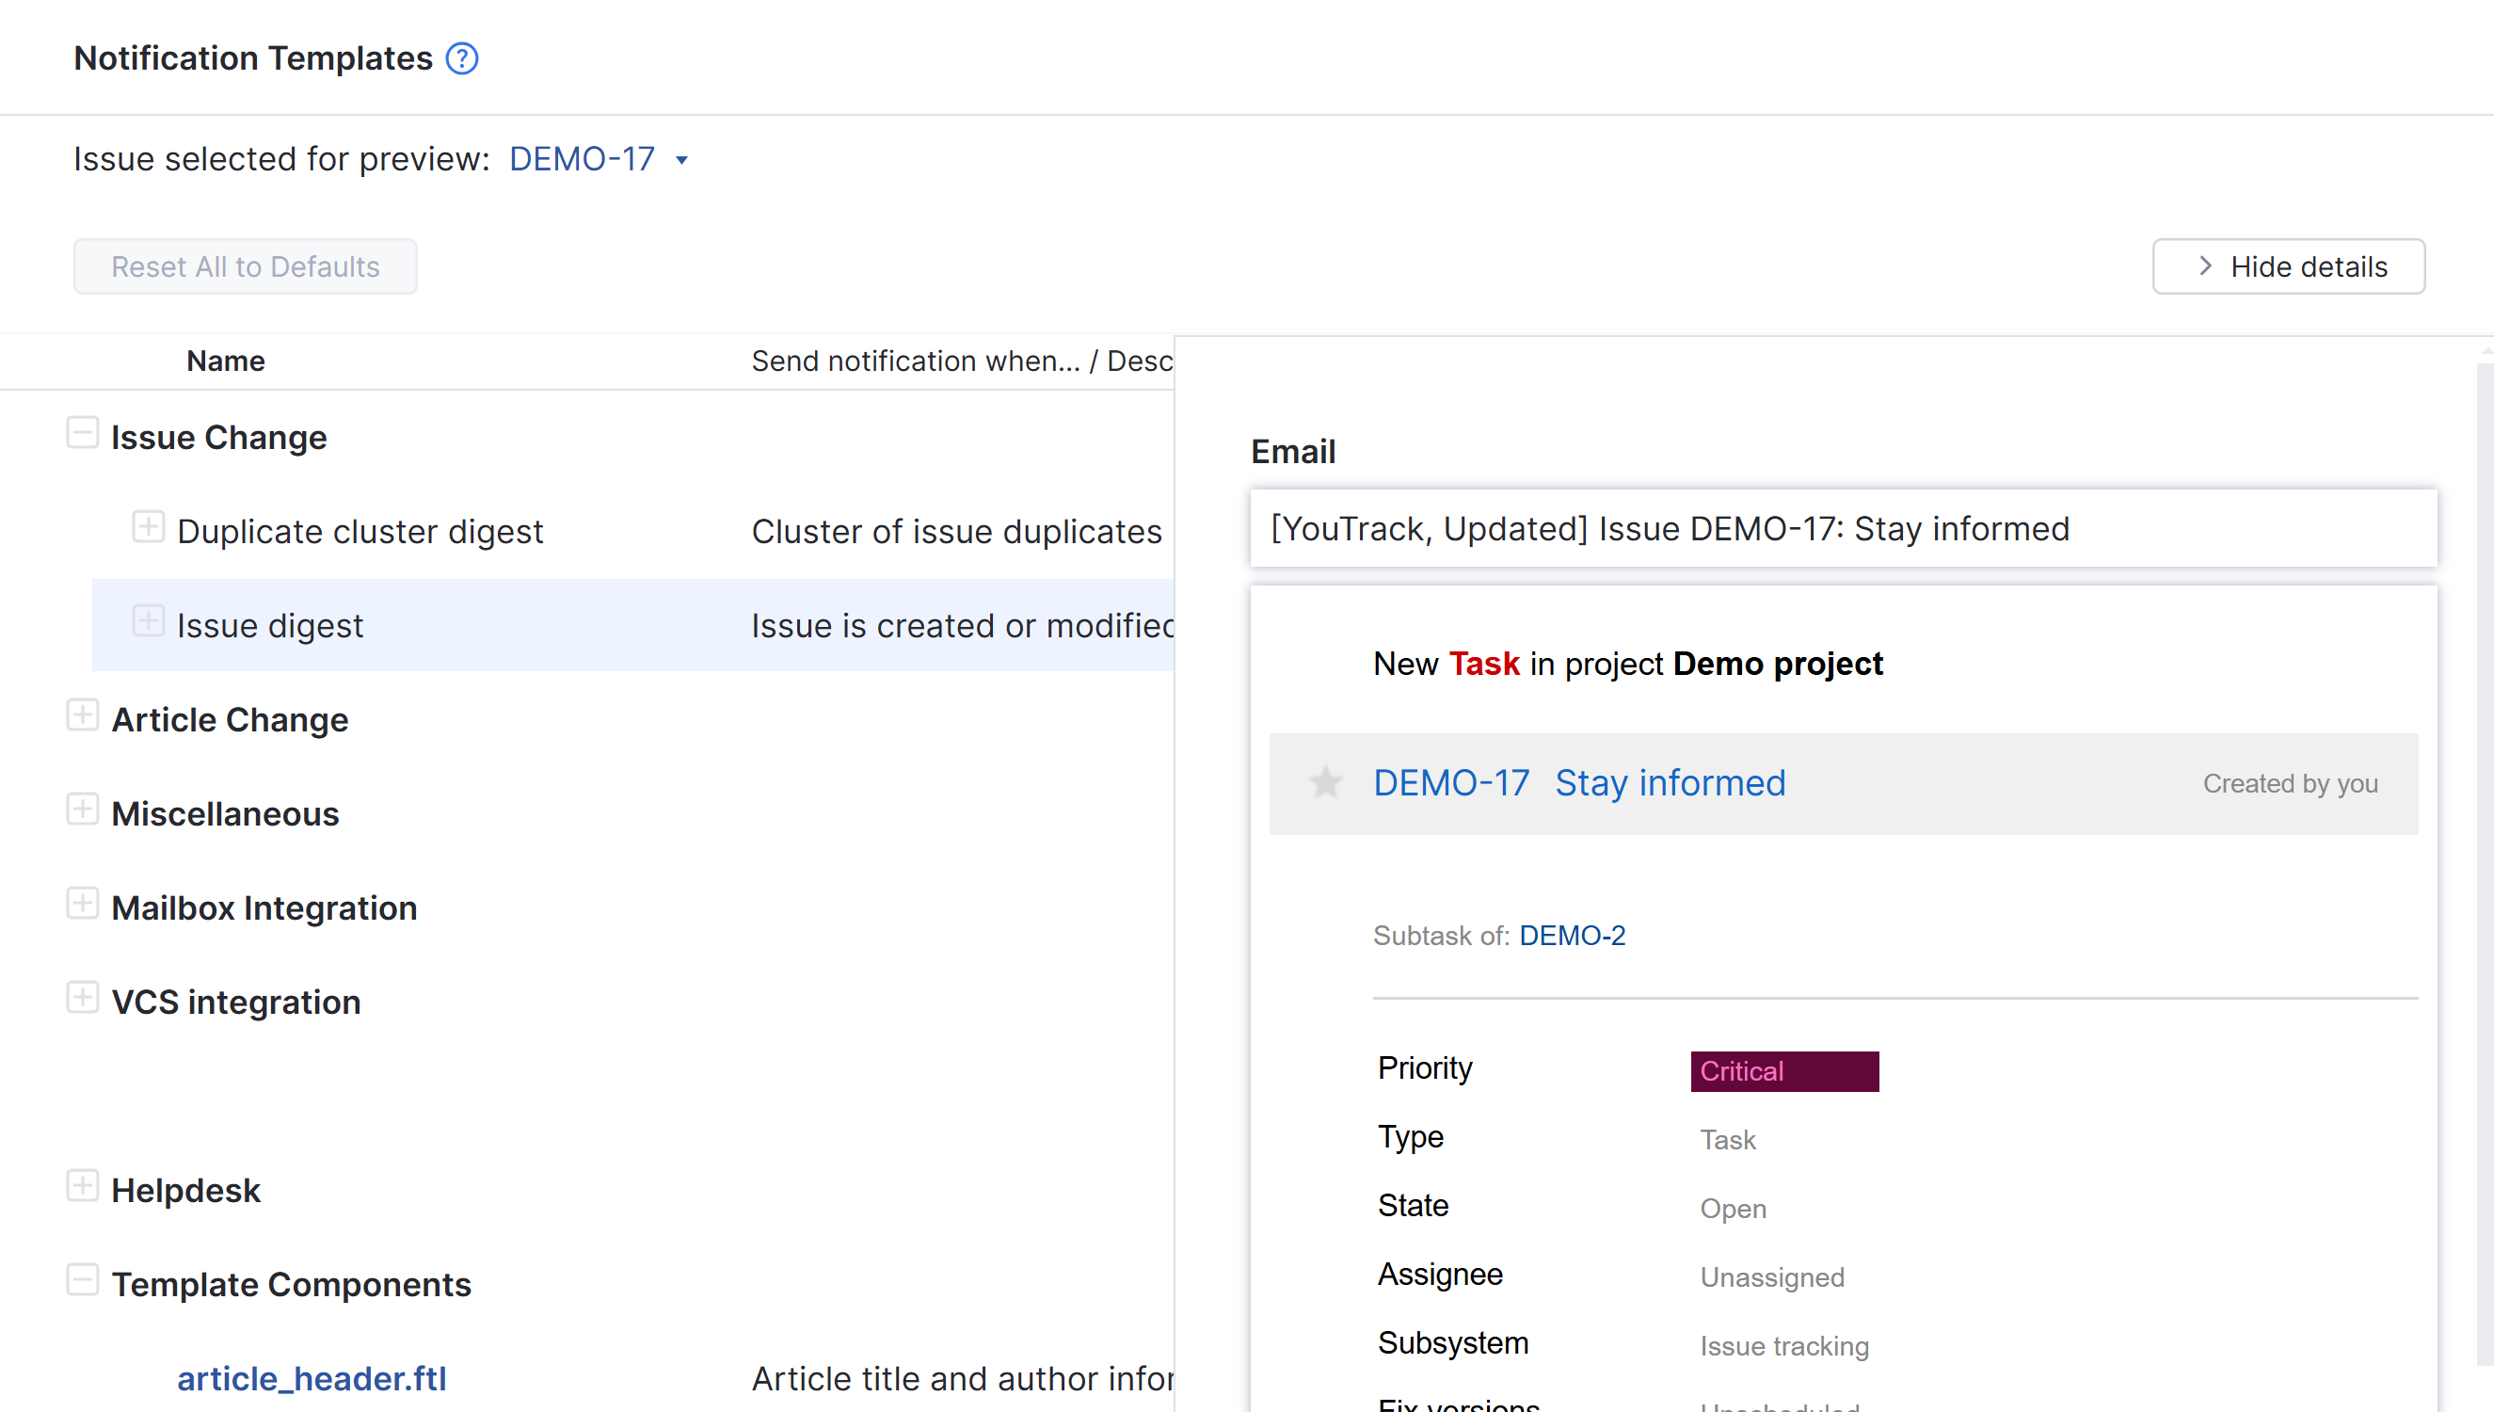
Task: Expand the VCS integration section
Action: [x=83, y=997]
